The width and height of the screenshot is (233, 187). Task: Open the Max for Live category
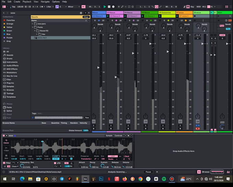(10, 76)
